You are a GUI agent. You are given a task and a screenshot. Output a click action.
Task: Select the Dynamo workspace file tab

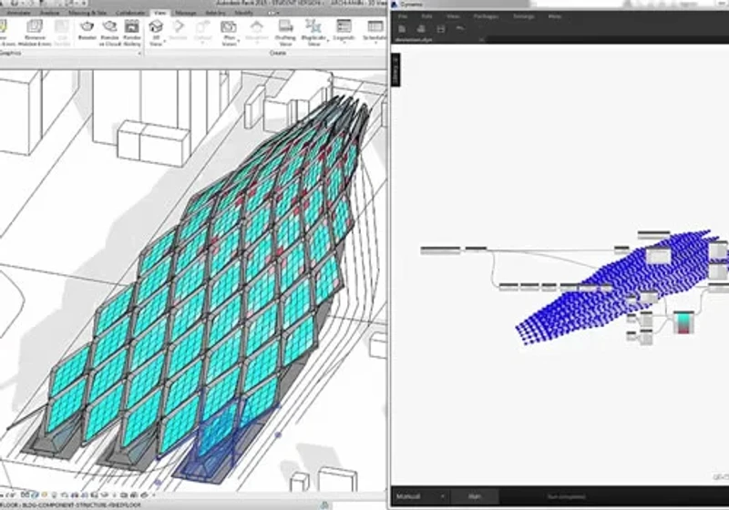414,40
